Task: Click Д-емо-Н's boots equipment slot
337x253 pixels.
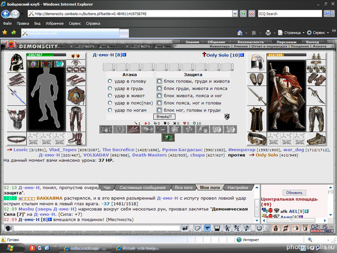Action: coord(76,139)
